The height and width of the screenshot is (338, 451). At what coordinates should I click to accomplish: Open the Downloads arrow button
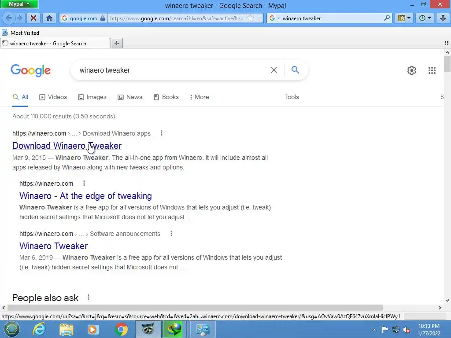(443, 18)
